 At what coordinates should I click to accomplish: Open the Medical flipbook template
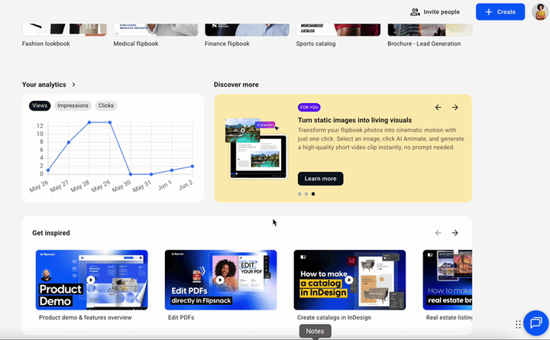[156, 30]
